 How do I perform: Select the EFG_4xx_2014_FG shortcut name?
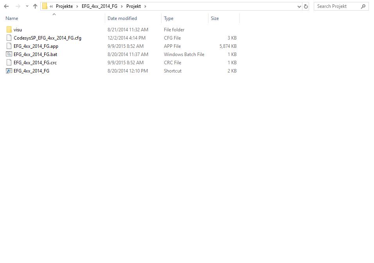pyautogui.click(x=31, y=71)
